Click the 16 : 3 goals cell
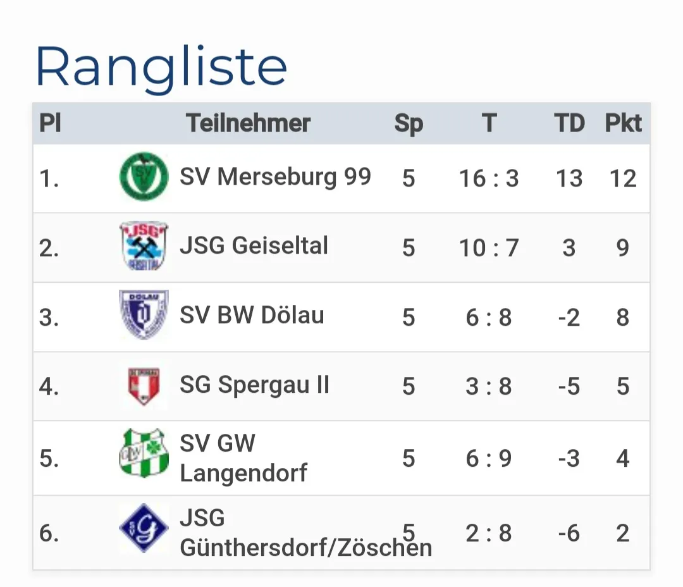The image size is (683, 587). pyautogui.click(x=489, y=178)
